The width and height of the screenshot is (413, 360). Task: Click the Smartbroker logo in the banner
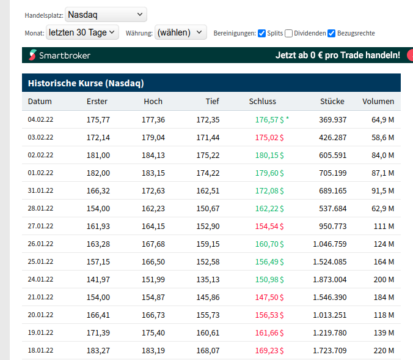(x=60, y=56)
